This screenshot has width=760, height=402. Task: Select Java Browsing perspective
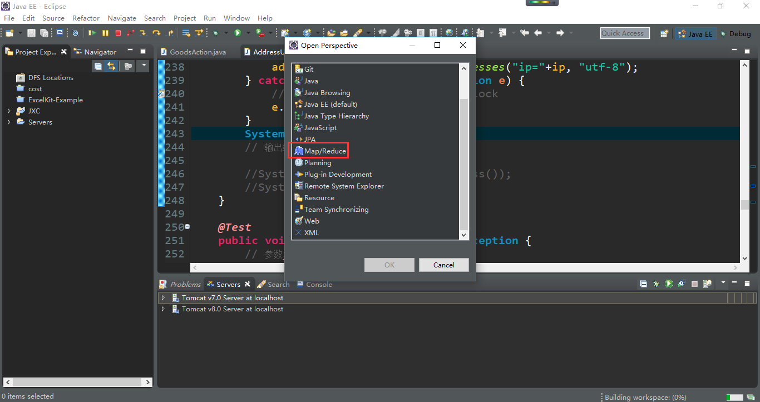323,93
